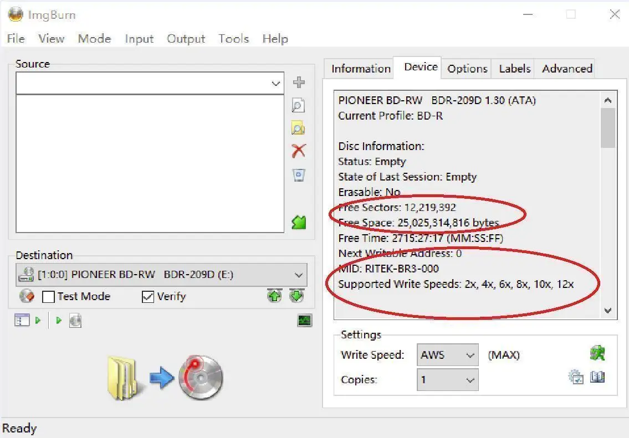Click the blue book icon in Settings

pyautogui.click(x=597, y=377)
